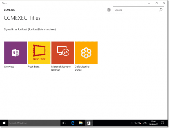Open the Windows Start menu
Viewport: 169px width, 128px height.
coord(4,123)
